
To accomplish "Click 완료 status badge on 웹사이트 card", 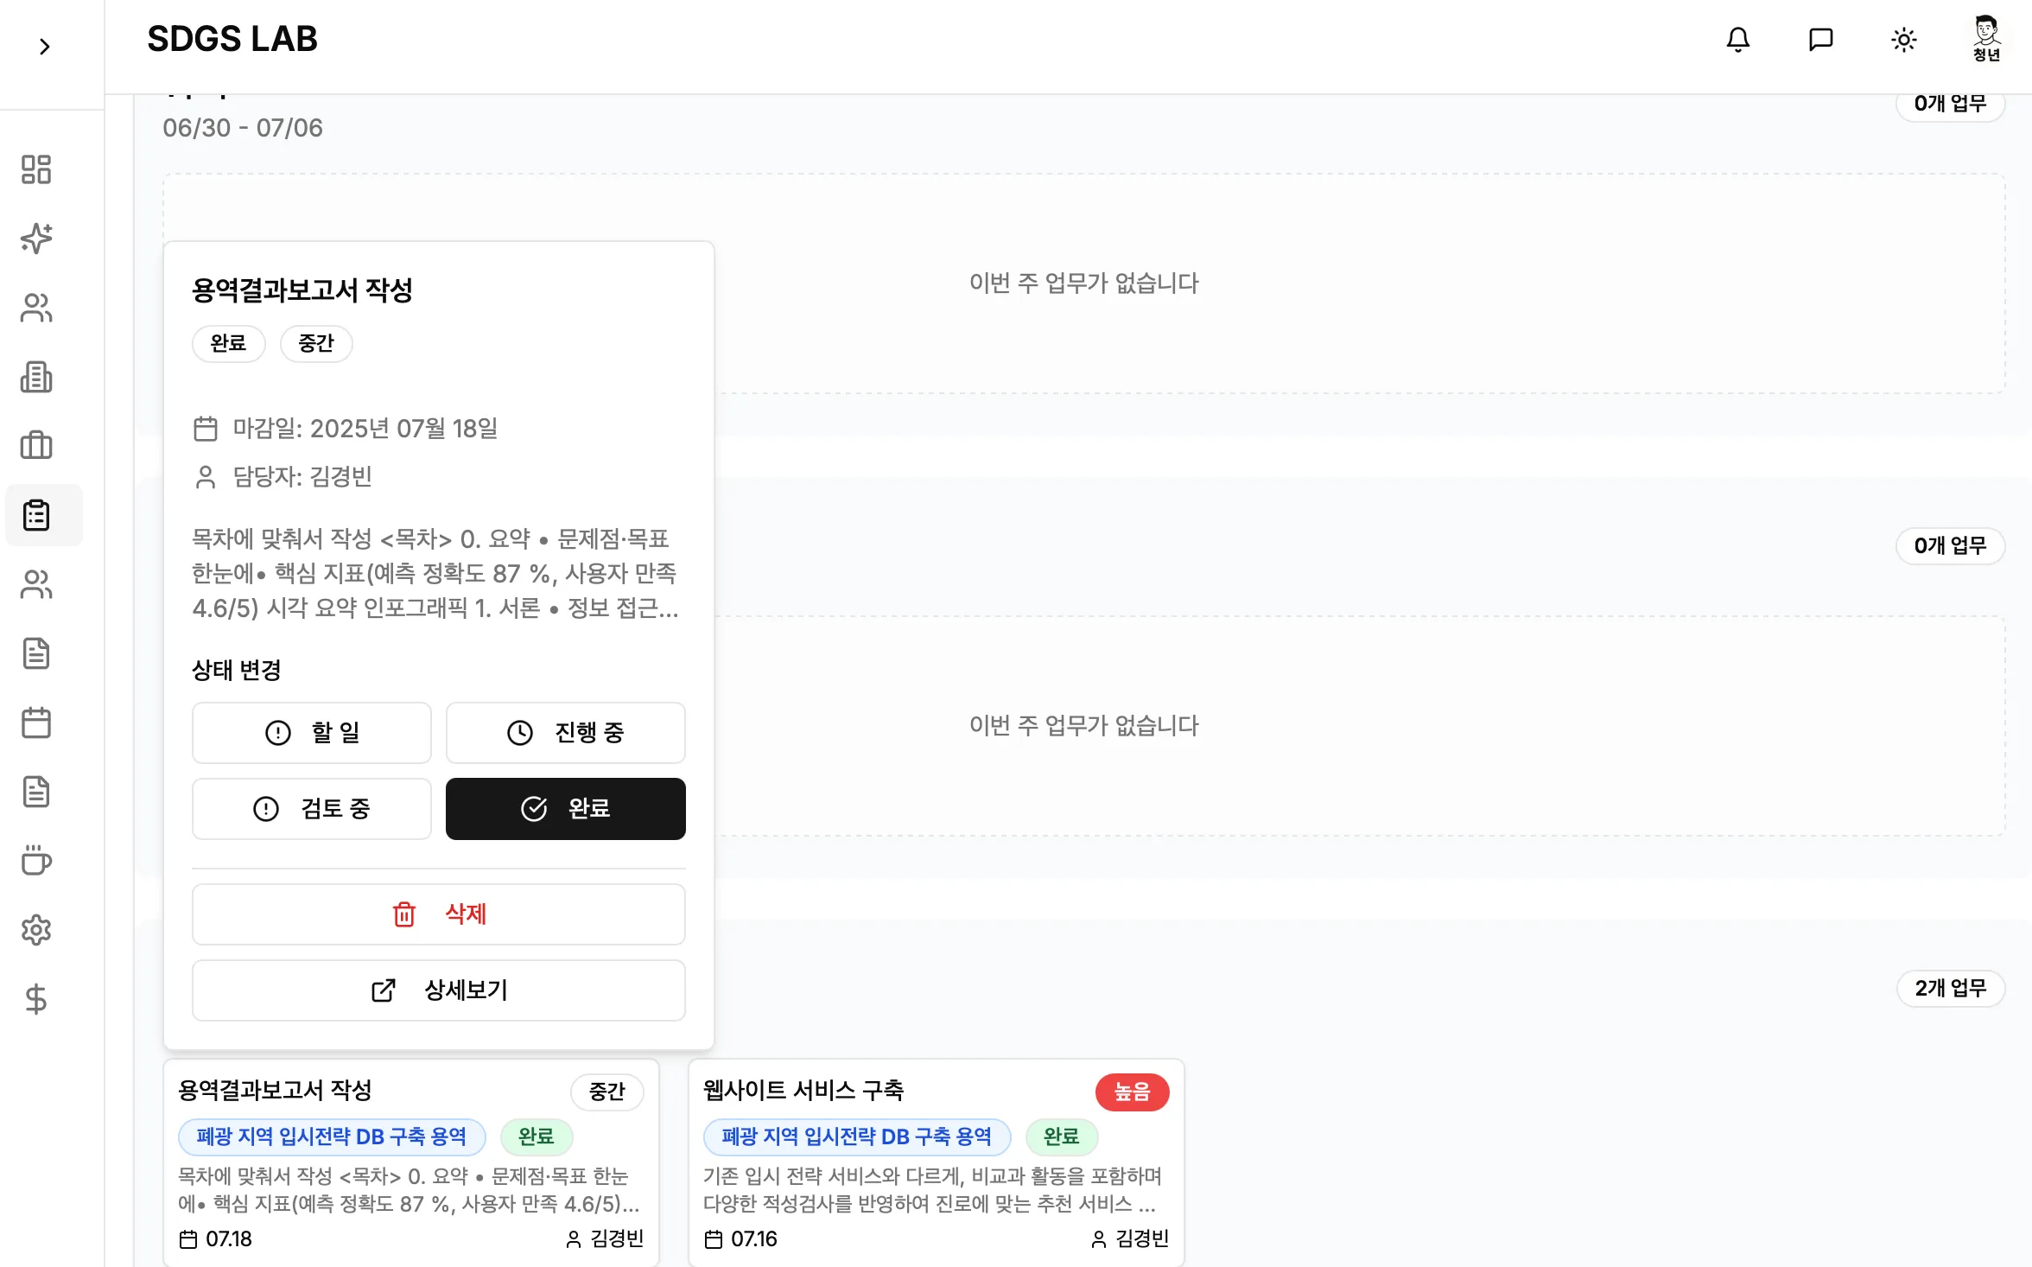I will point(1062,1137).
